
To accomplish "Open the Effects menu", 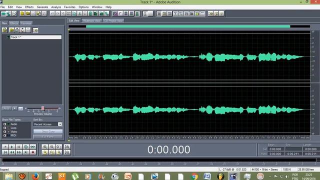I will tap(29, 7).
